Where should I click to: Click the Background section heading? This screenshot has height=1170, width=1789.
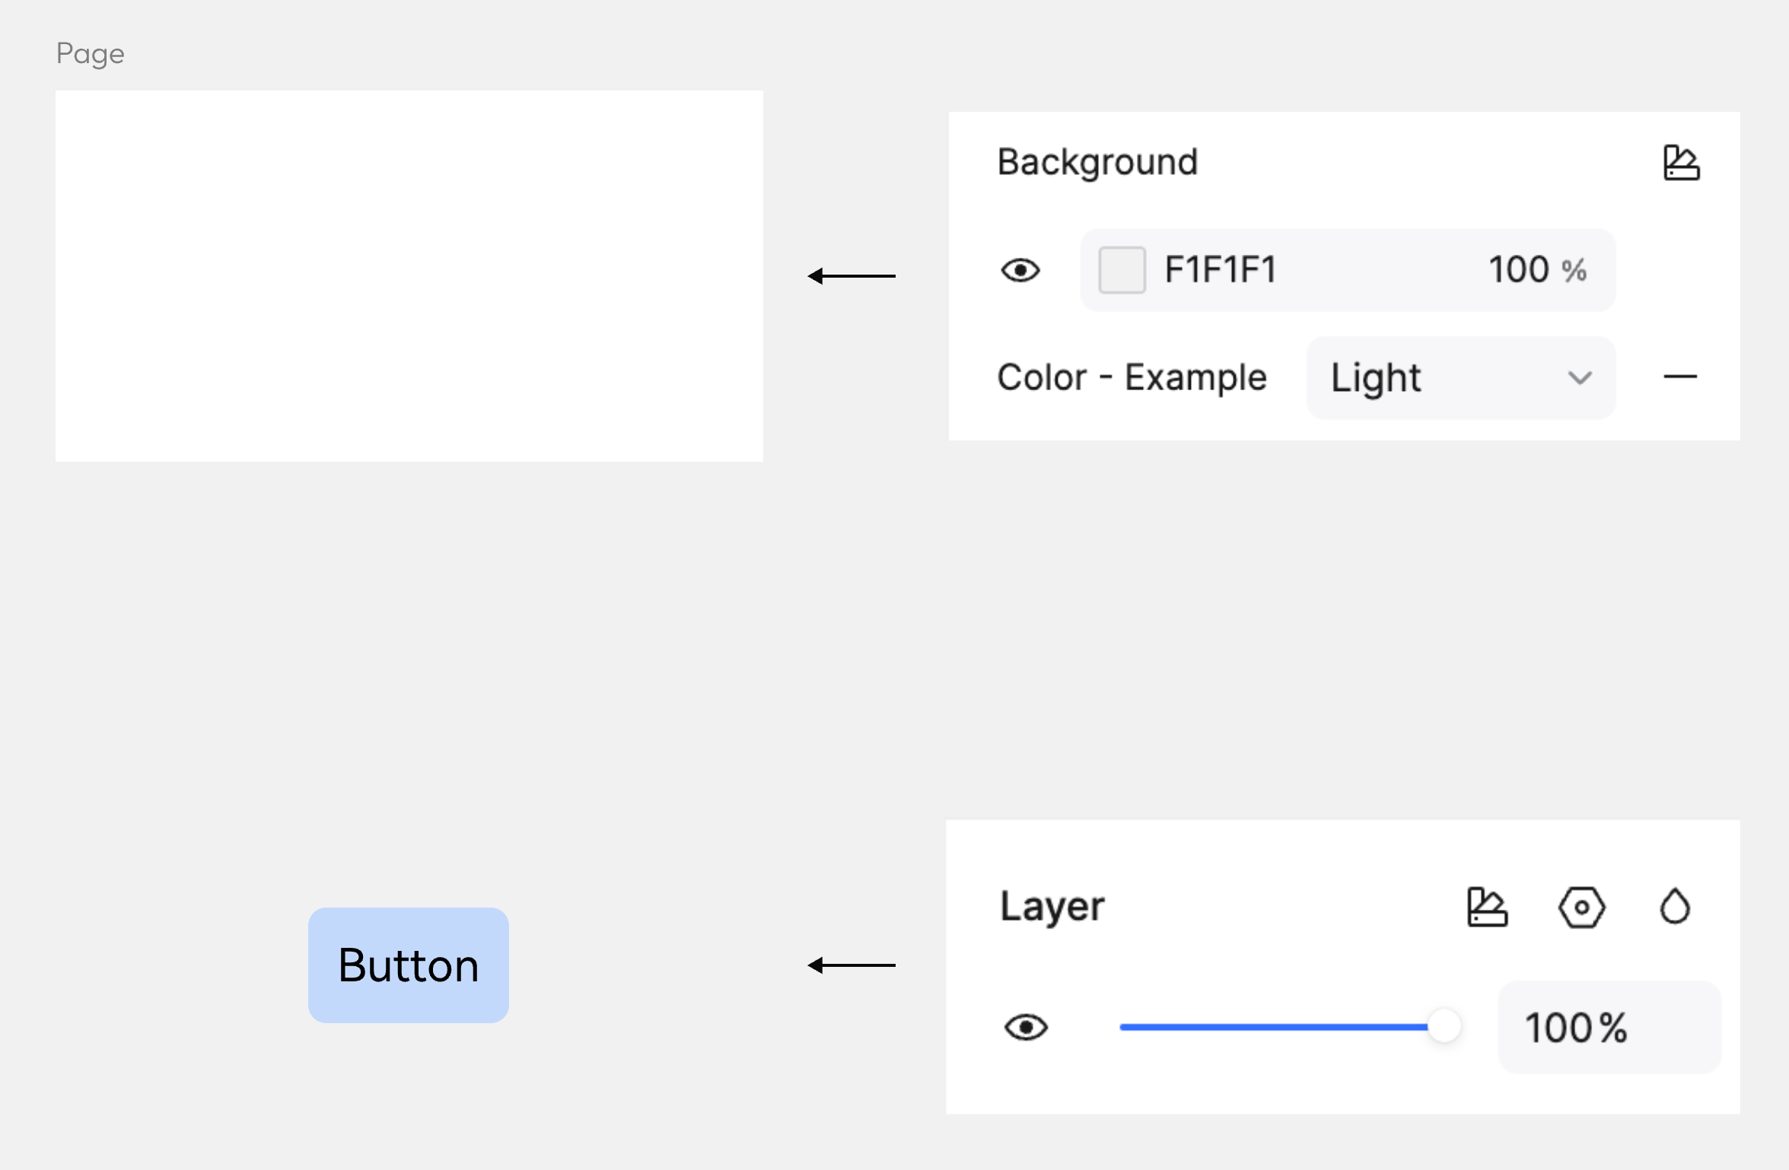tap(1097, 163)
